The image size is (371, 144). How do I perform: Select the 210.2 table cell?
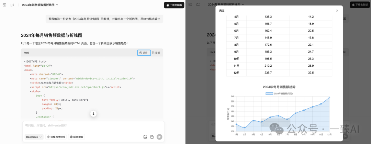pyautogui.click(x=268, y=66)
